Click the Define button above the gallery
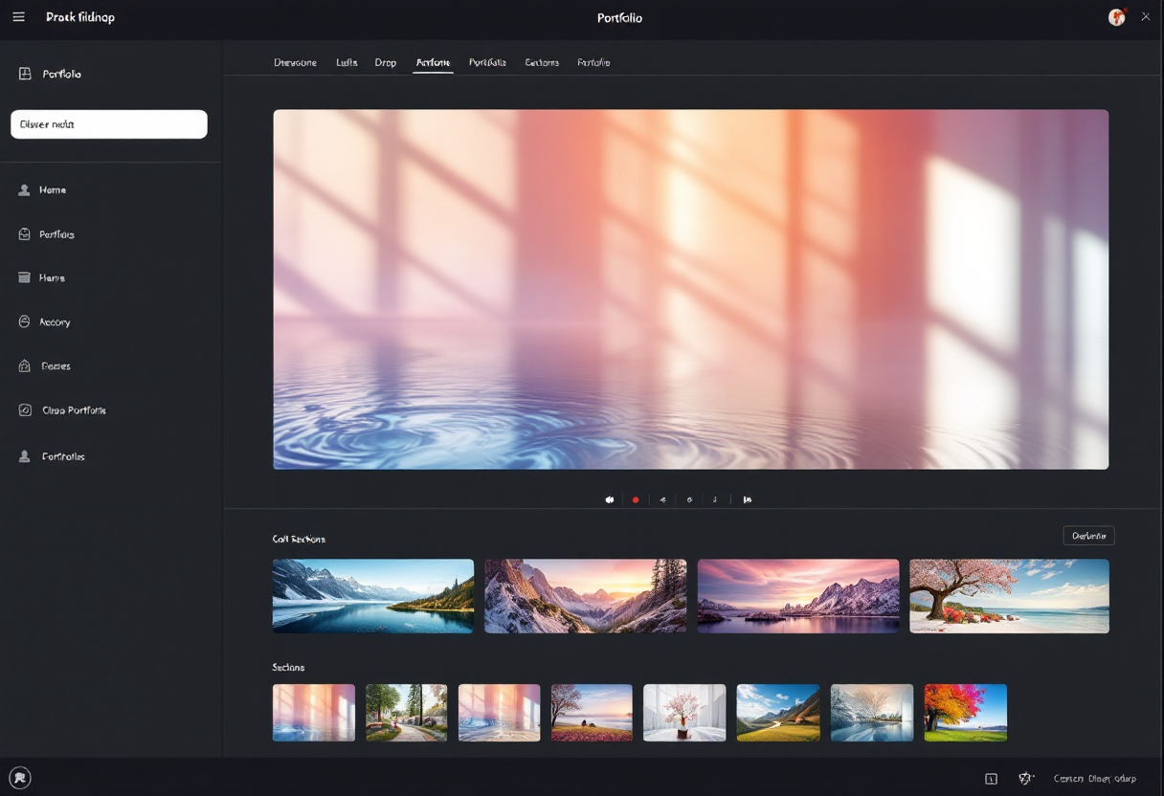 pyautogui.click(x=1089, y=535)
